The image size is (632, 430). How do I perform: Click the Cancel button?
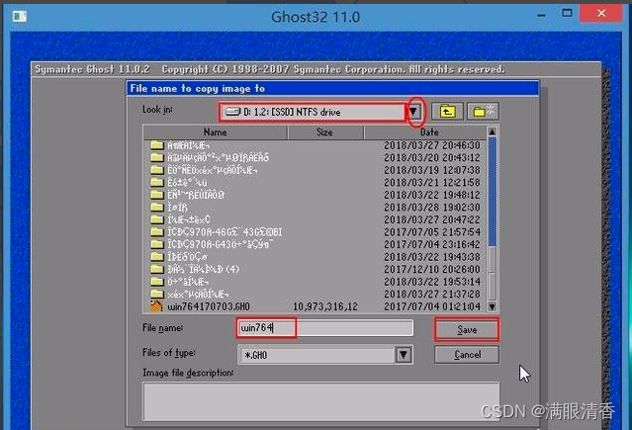pos(467,355)
